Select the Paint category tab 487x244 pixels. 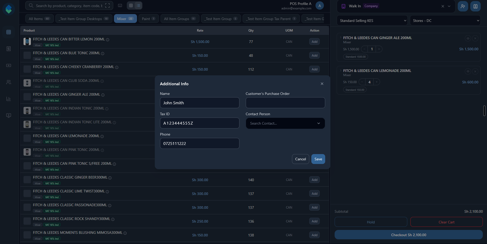click(149, 19)
